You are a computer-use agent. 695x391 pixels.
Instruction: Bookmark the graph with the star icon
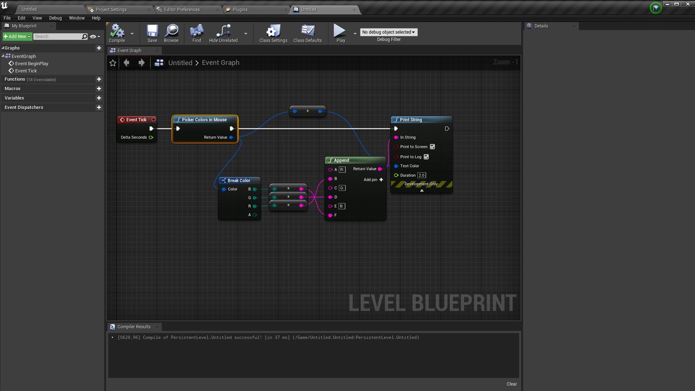(x=113, y=63)
